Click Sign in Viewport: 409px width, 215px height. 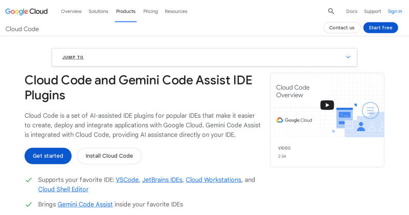[x=395, y=11]
